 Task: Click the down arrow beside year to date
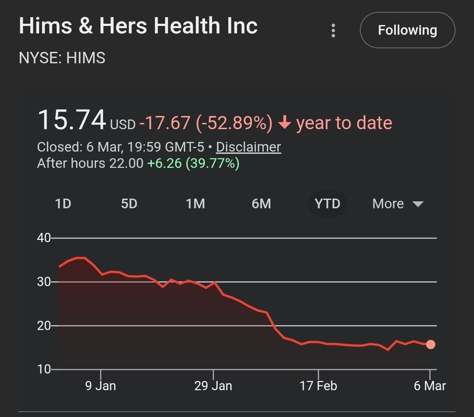pos(284,122)
